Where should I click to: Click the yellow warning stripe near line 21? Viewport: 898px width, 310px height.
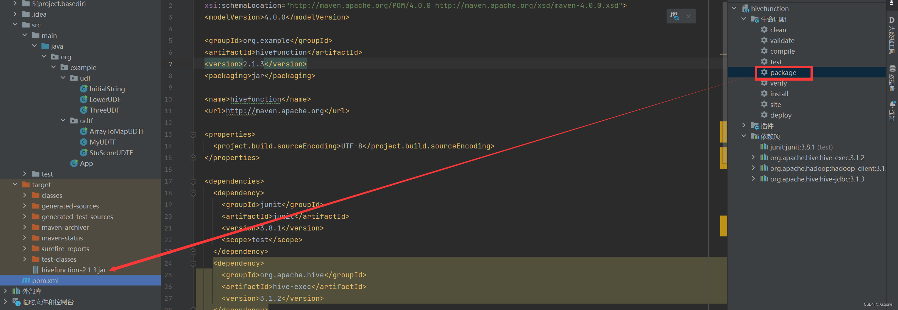pyautogui.click(x=723, y=226)
